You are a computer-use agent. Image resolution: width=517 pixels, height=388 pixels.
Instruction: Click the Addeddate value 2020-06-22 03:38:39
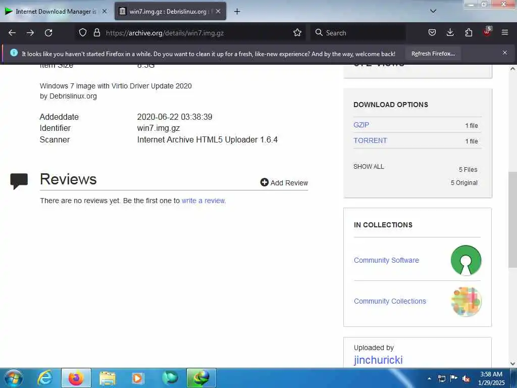click(175, 117)
